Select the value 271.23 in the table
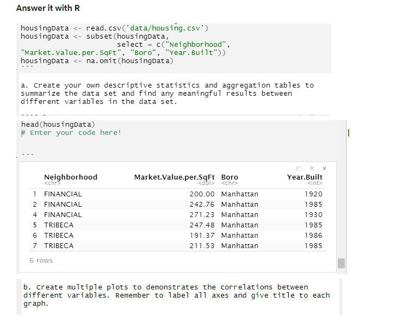Image resolution: width=395 pixels, height=333 pixels. click(202, 214)
